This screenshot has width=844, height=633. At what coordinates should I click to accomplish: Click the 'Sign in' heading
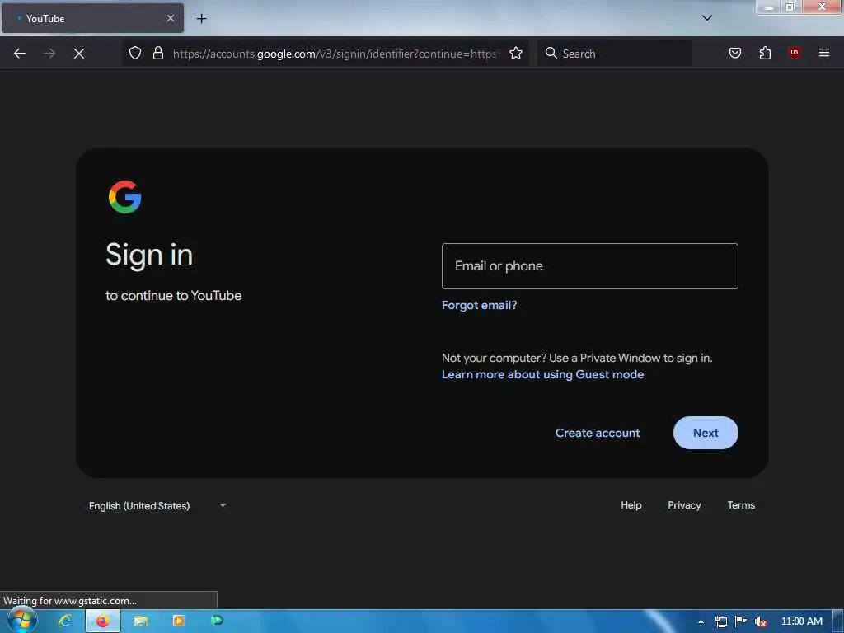pyautogui.click(x=149, y=256)
